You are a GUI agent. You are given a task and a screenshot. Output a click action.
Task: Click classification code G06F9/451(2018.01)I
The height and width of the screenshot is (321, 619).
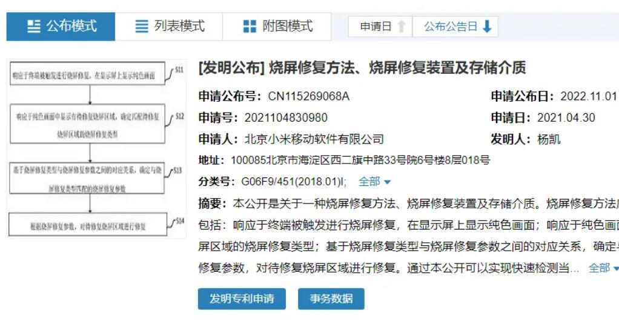[x=294, y=182]
